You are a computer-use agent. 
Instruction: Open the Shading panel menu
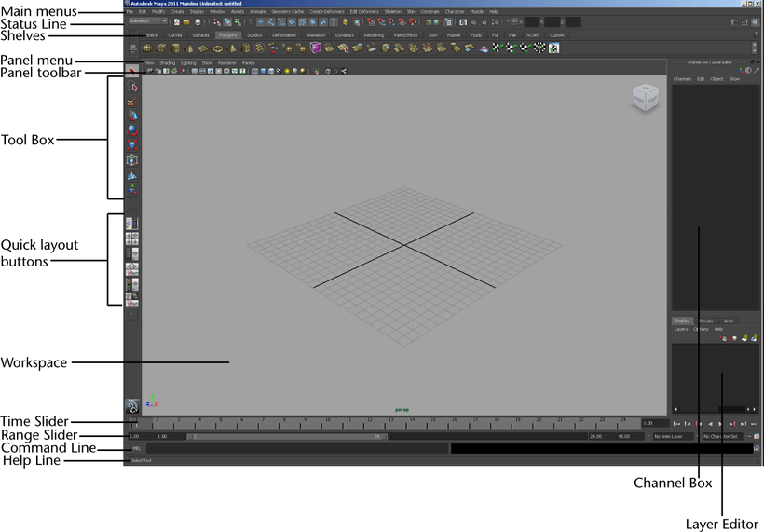(x=167, y=62)
